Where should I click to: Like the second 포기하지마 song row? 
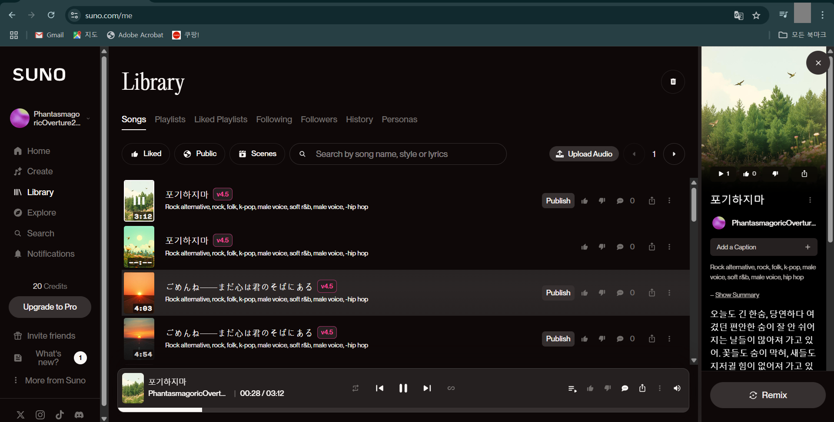pos(585,247)
